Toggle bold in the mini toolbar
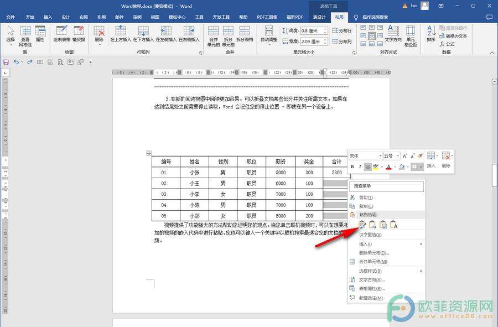The height and width of the screenshot is (327, 498). point(352,167)
